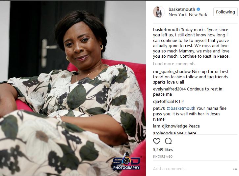The width and height of the screenshot is (239, 176).
Task: Open the three-dot more options menu
Action: click(x=235, y=169)
